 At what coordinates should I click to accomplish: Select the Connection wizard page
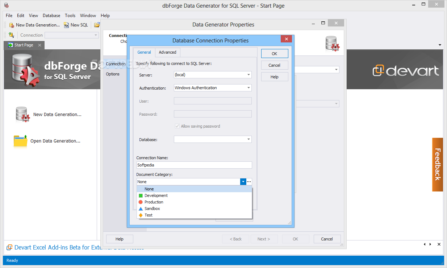(116, 64)
